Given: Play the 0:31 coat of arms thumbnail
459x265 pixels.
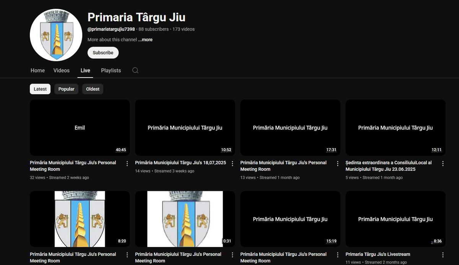Looking at the screenshot, I should click(x=185, y=219).
